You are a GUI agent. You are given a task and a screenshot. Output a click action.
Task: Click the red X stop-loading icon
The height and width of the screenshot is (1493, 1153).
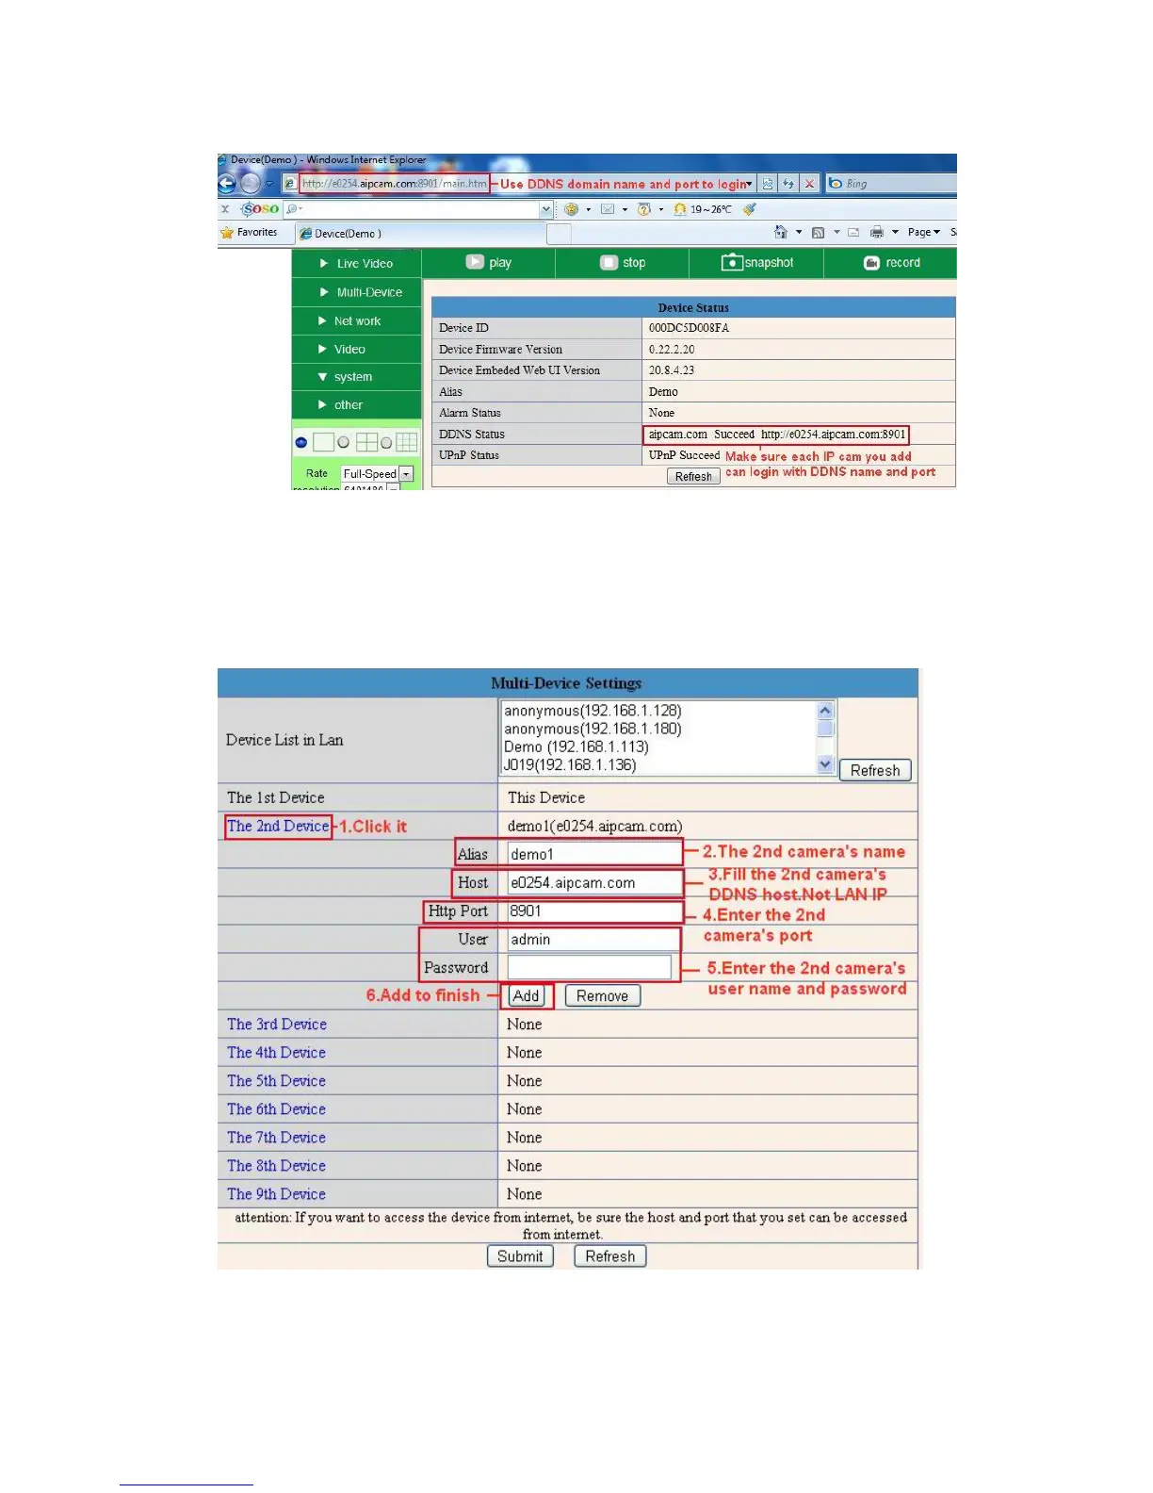(809, 184)
